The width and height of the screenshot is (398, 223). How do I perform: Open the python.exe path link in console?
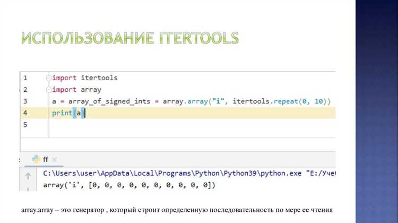click(172, 173)
